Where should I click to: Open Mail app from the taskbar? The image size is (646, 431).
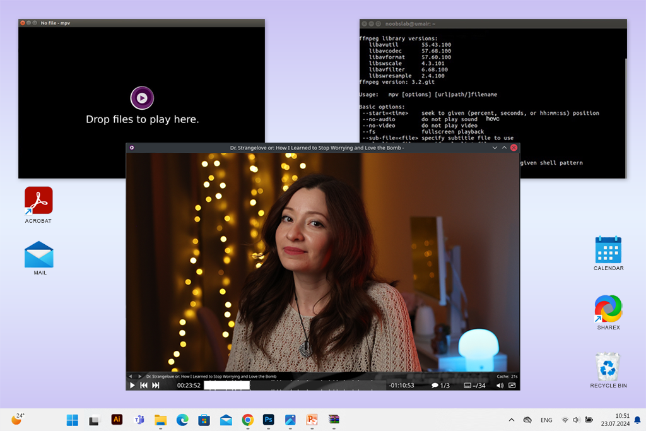[x=226, y=420]
